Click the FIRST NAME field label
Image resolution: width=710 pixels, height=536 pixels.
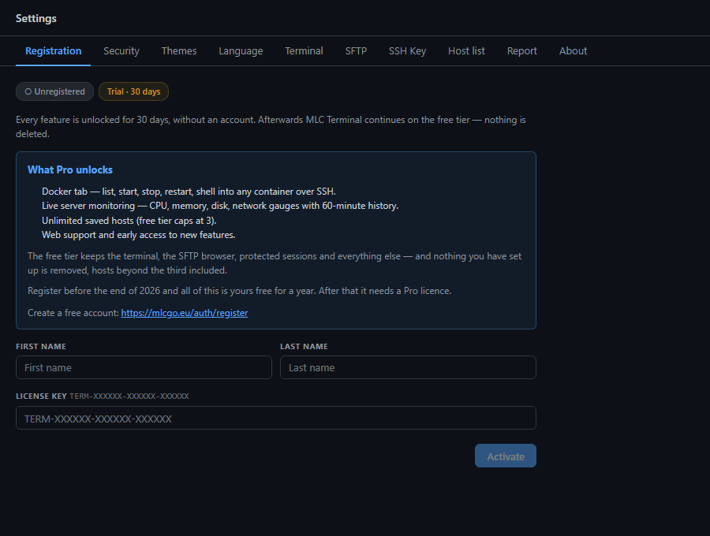pos(41,347)
